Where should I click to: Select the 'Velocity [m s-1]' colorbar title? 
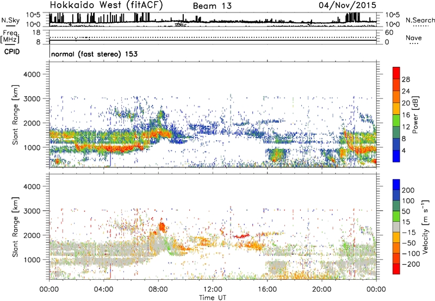(425, 227)
